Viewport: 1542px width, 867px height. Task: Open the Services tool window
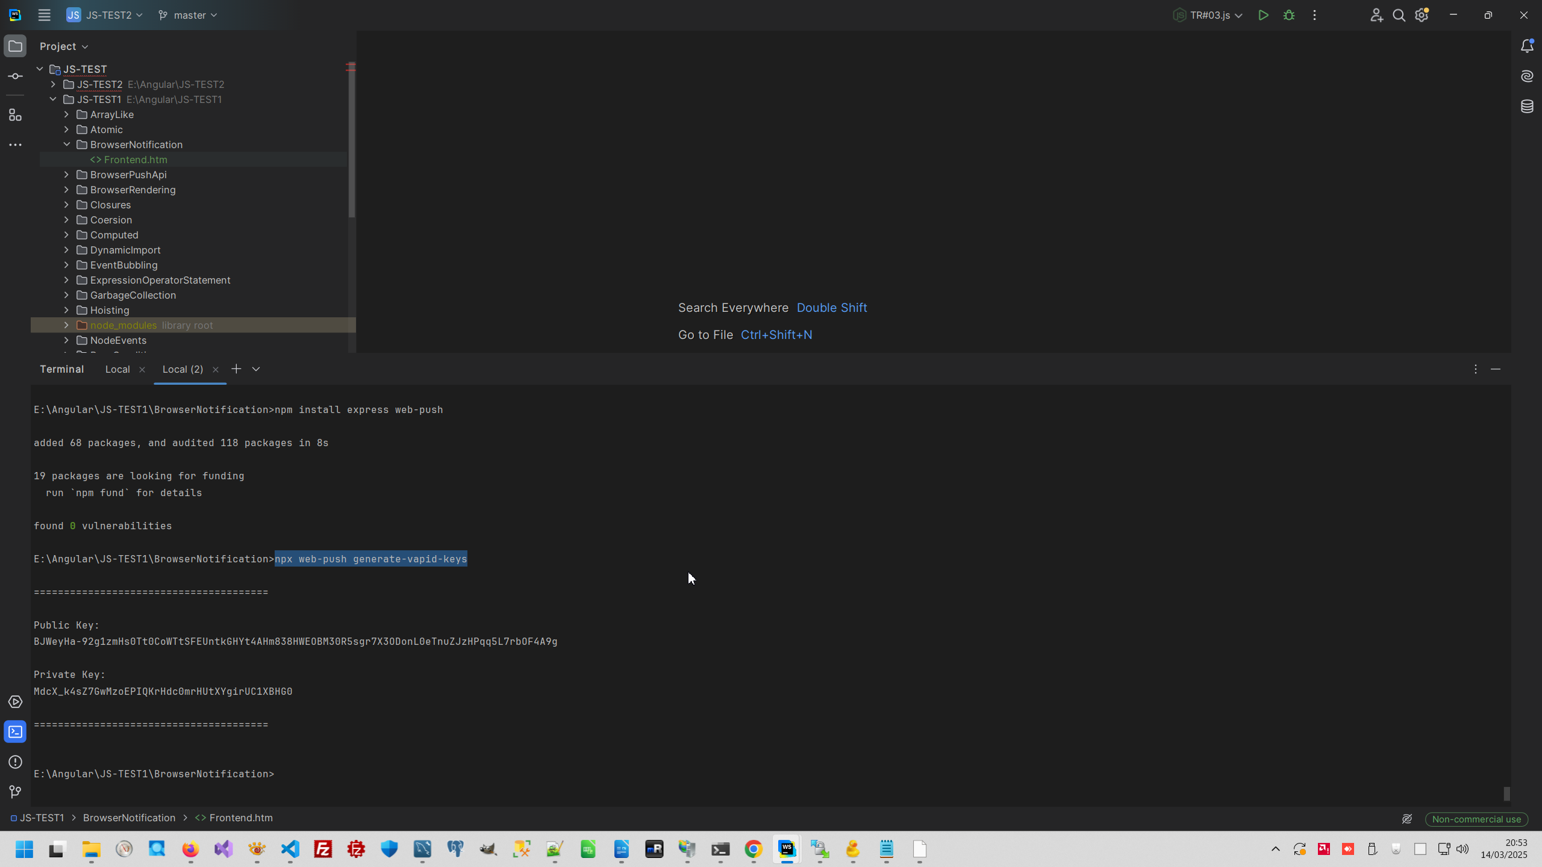(x=16, y=702)
